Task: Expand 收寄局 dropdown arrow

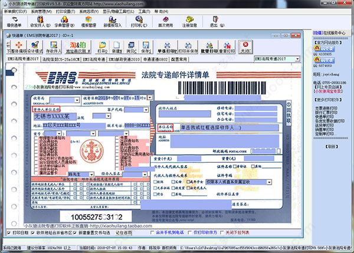Action: tap(77, 100)
